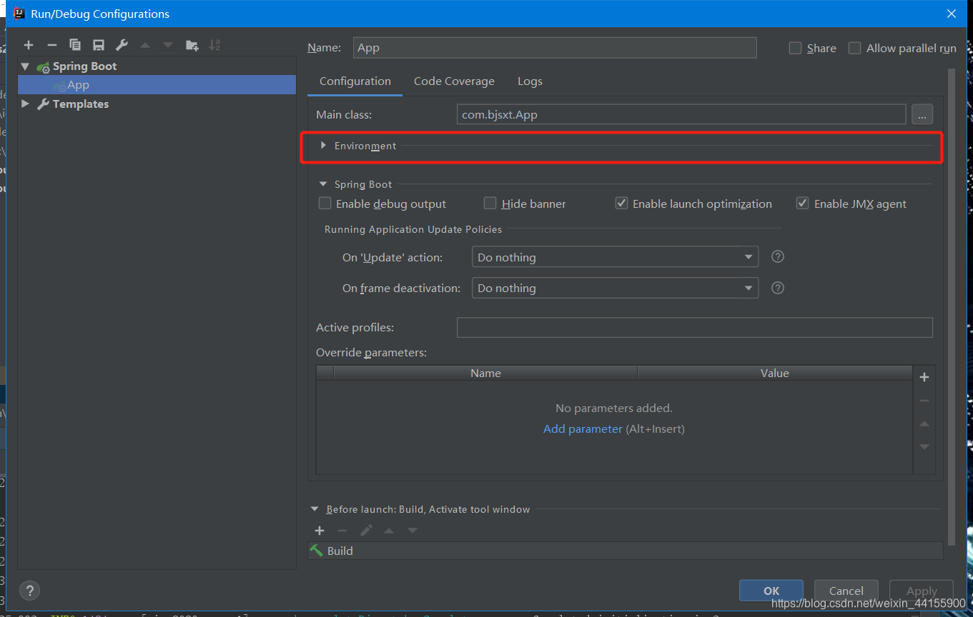The height and width of the screenshot is (617, 973).
Task: Move override parameter down
Action: point(924,447)
